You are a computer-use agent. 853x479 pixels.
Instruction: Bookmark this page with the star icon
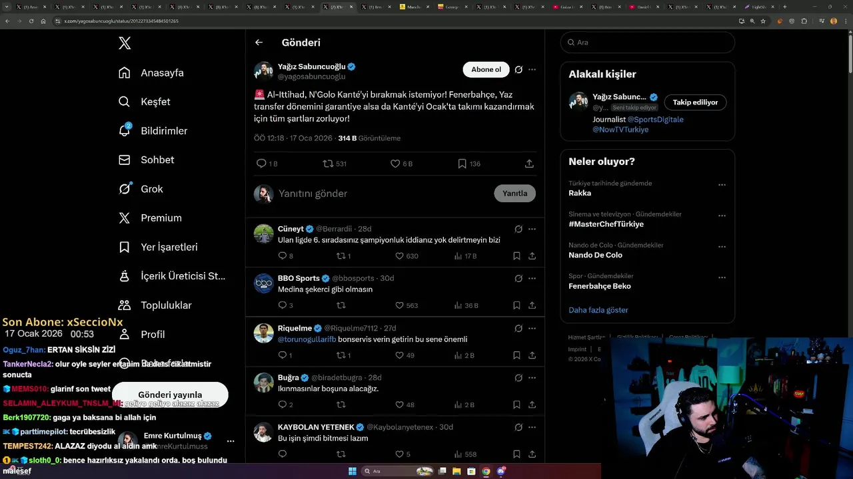point(764,21)
